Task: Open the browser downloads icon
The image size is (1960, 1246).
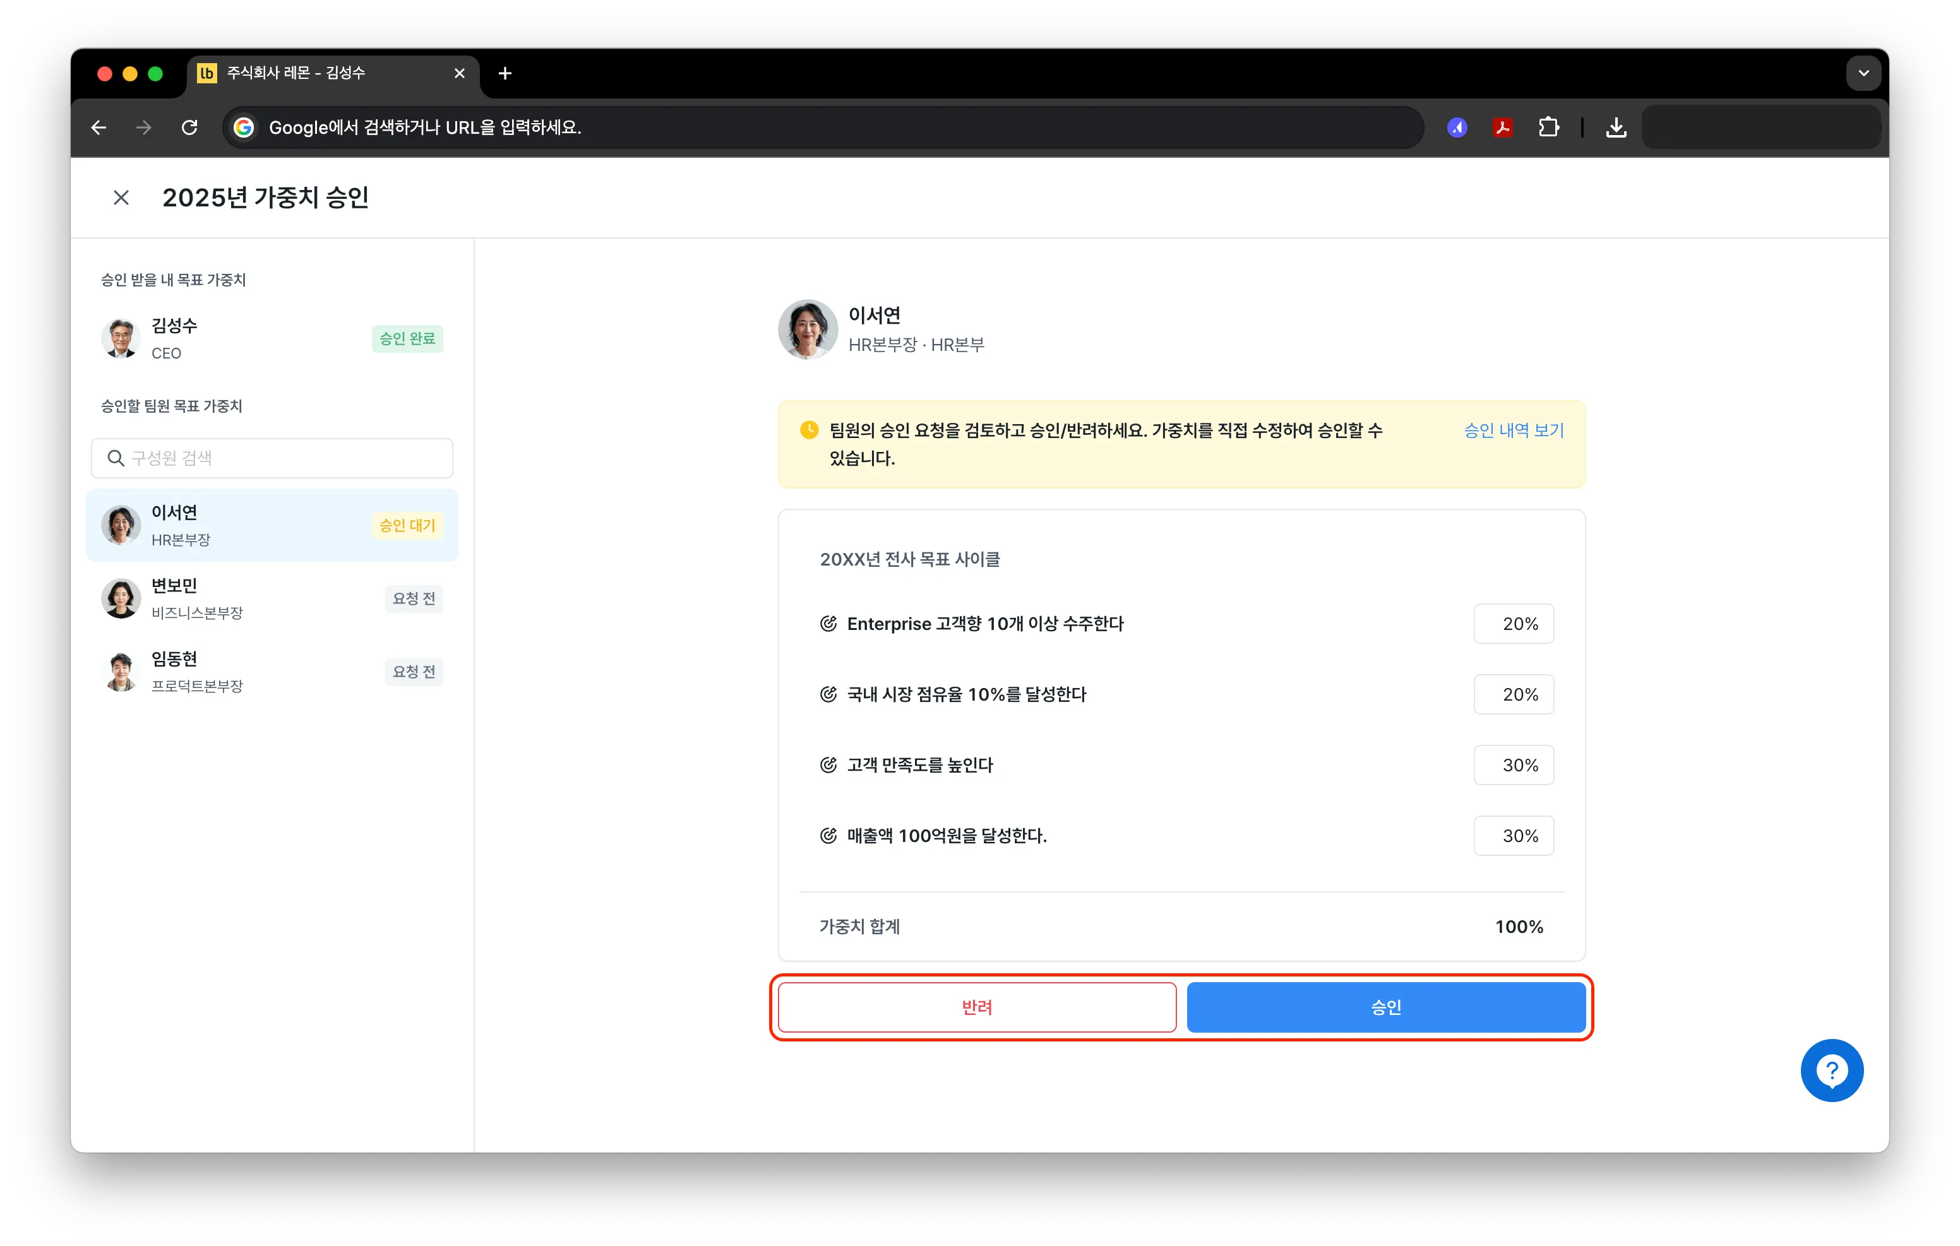Action: coord(1616,128)
